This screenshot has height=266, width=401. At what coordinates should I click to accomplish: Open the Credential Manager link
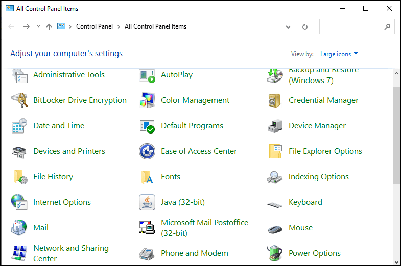(x=323, y=100)
